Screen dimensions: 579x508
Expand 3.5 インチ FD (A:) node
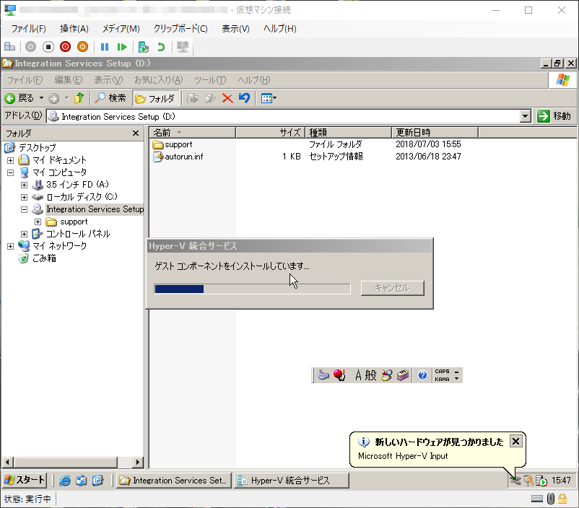coord(24,185)
